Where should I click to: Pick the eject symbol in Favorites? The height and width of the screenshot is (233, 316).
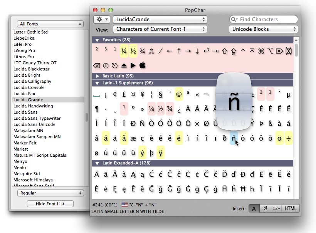pos(124,65)
